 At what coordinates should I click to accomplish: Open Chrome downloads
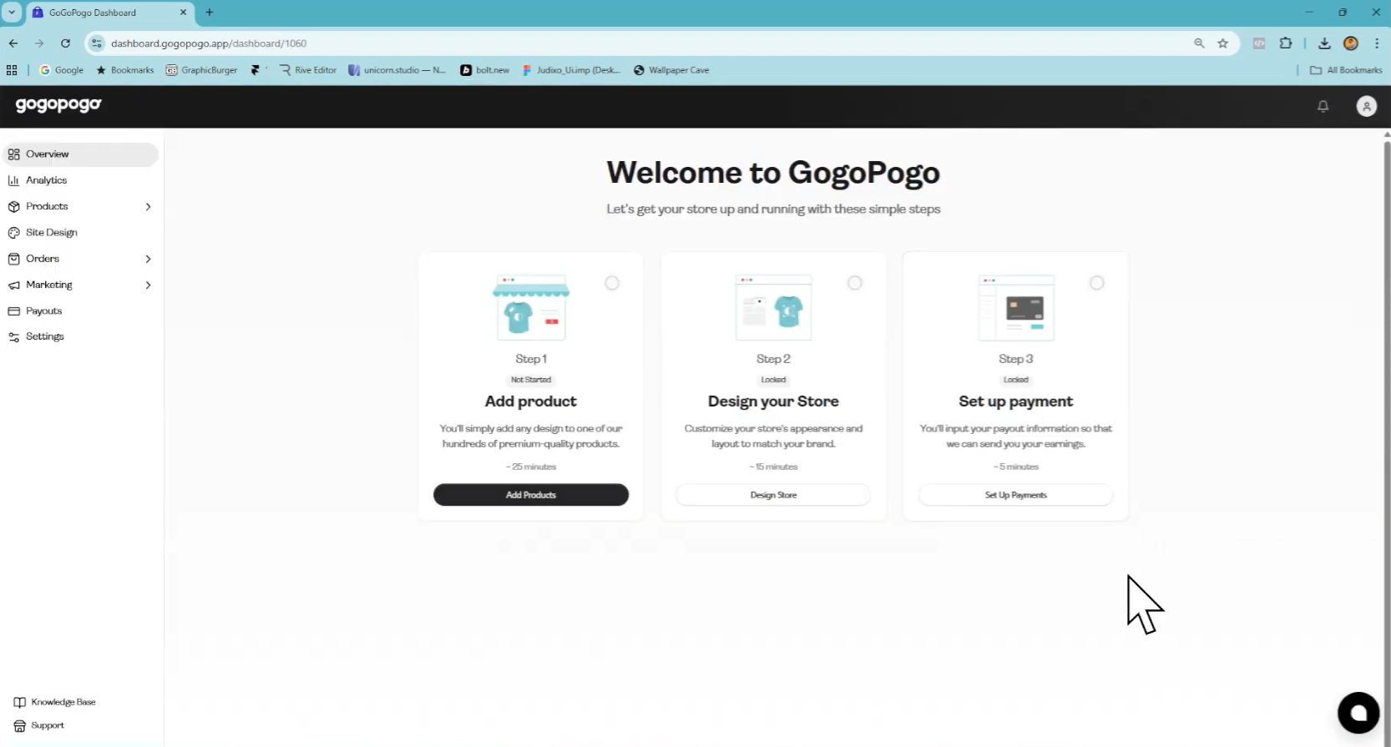click(x=1324, y=43)
